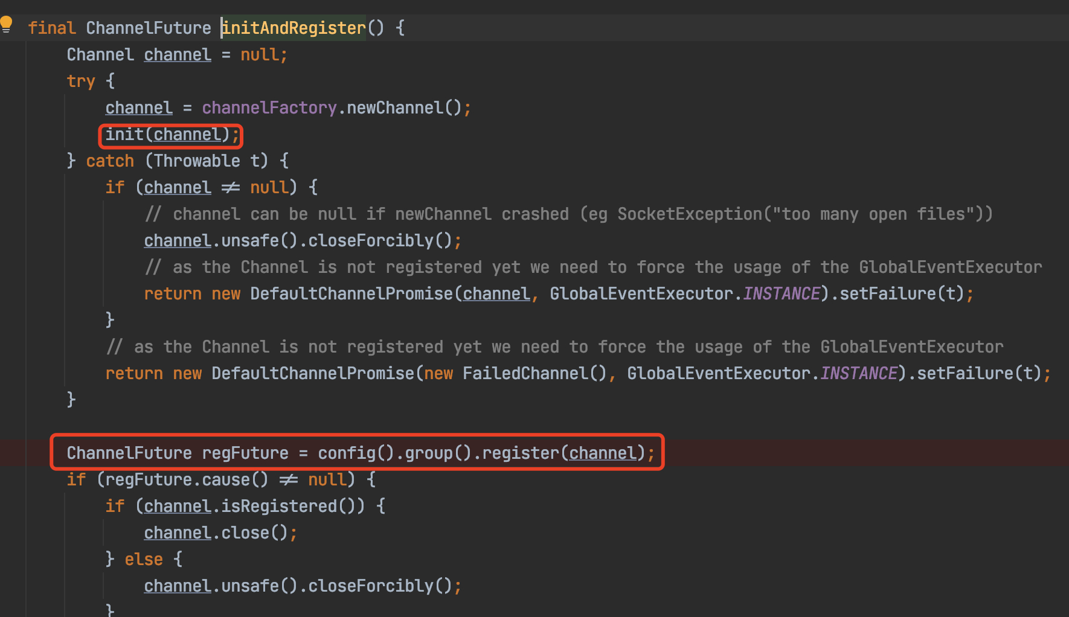Viewport: 1069px width, 617px height.
Task: Click channelFactory in the newChannel assignment
Action: click(x=269, y=107)
